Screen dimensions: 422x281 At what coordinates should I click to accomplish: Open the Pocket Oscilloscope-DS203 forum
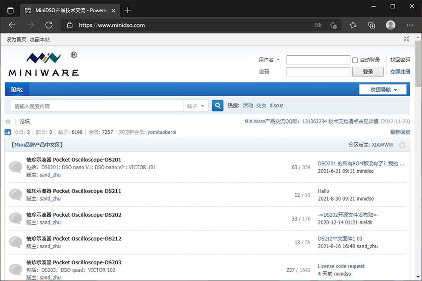click(x=74, y=262)
